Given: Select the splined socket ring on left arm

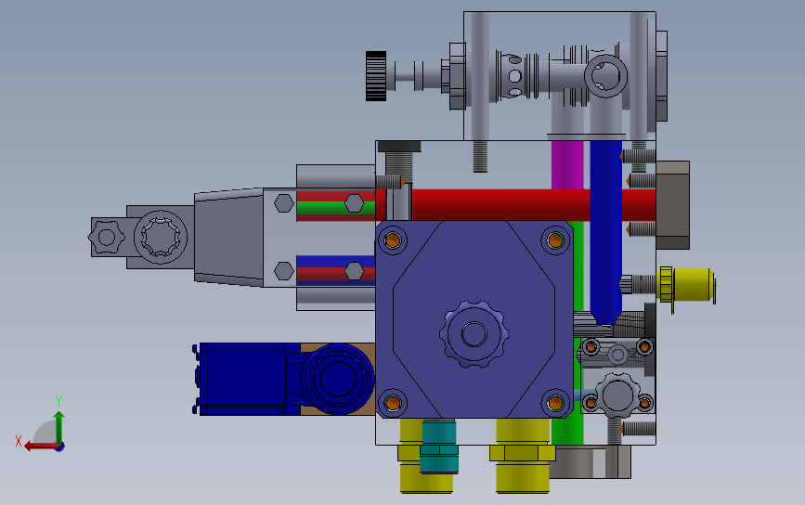Looking at the screenshot, I should click(x=161, y=237).
